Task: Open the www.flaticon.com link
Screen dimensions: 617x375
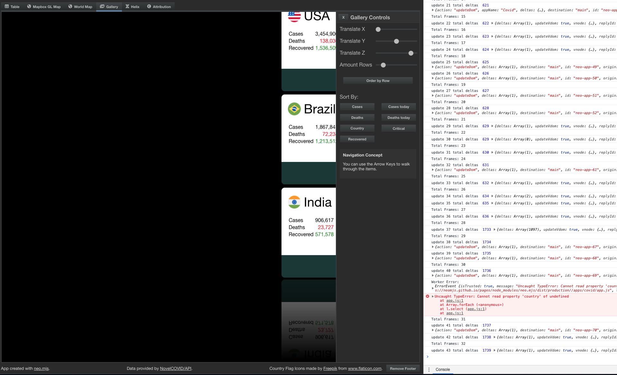Action: click(365, 369)
